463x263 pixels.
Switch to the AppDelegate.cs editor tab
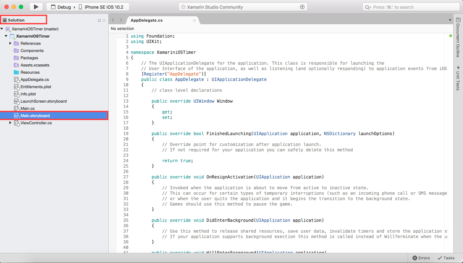tap(146, 20)
